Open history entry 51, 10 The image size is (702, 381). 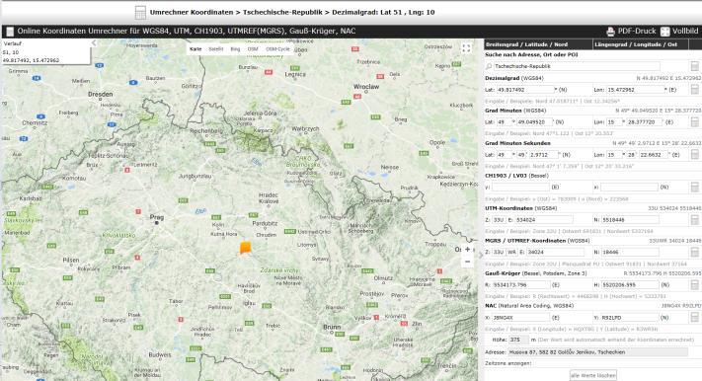[11, 52]
